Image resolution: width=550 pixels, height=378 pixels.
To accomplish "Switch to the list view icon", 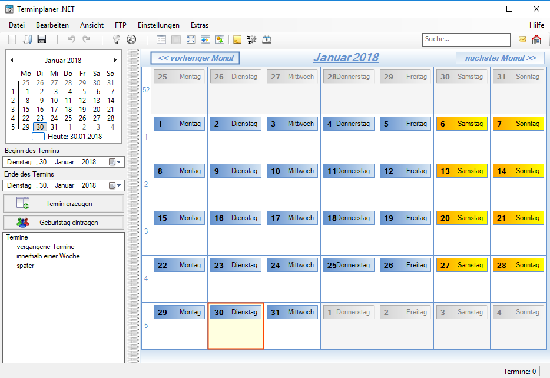I will point(161,39).
